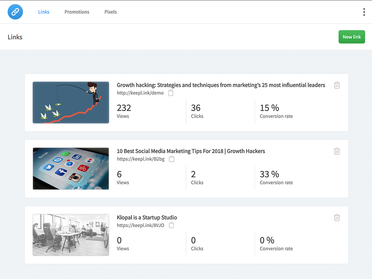Click the http://keepl.ink/demo short URL
The width and height of the screenshot is (372, 279).
(140, 93)
